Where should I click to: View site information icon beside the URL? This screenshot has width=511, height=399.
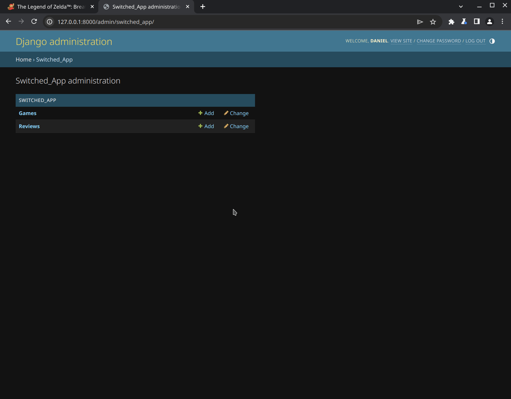pyautogui.click(x=50, y=22)
